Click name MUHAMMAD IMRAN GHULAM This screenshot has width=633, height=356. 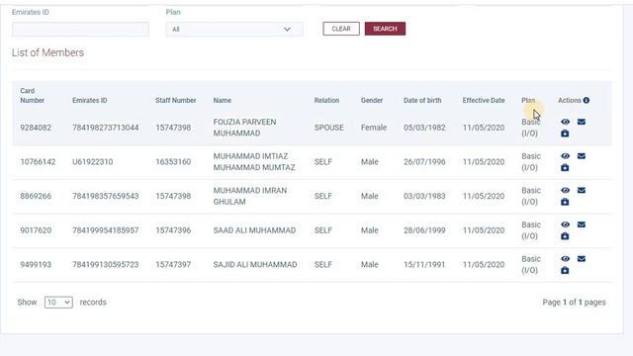tap(250, 196)
